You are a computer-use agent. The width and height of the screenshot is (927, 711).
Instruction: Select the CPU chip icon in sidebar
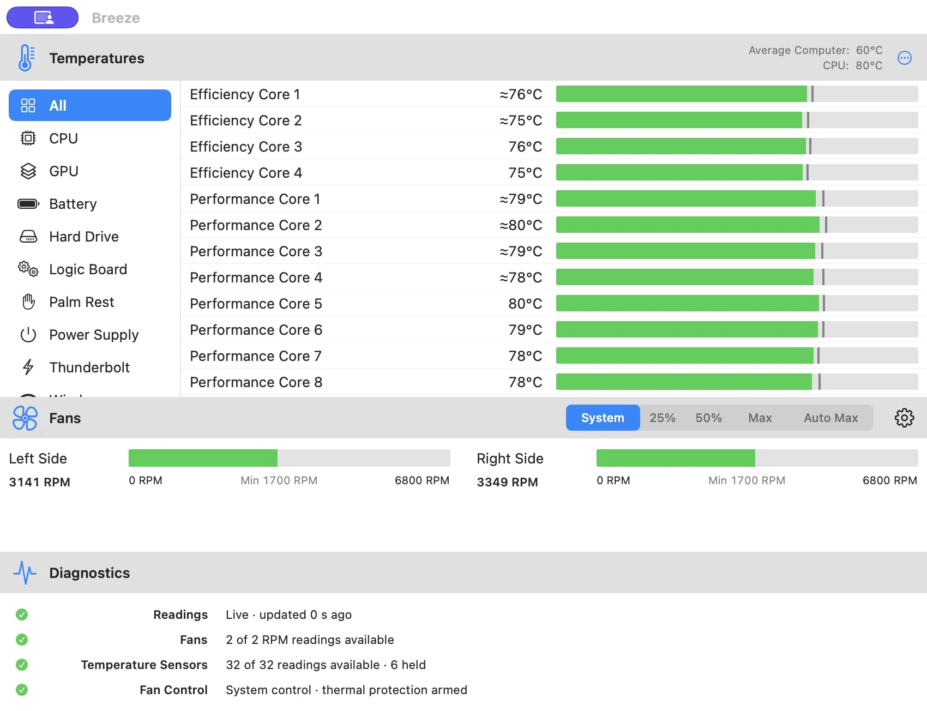28,138
